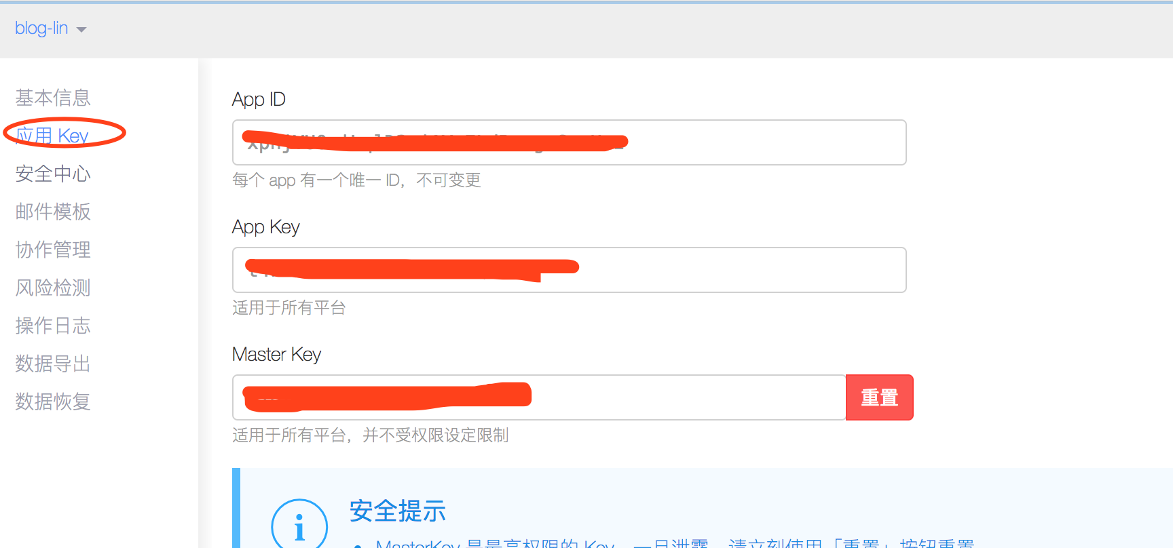Open 邮件模板 page
This screenshot has width=1173, height=548.
tap(53, 212)
